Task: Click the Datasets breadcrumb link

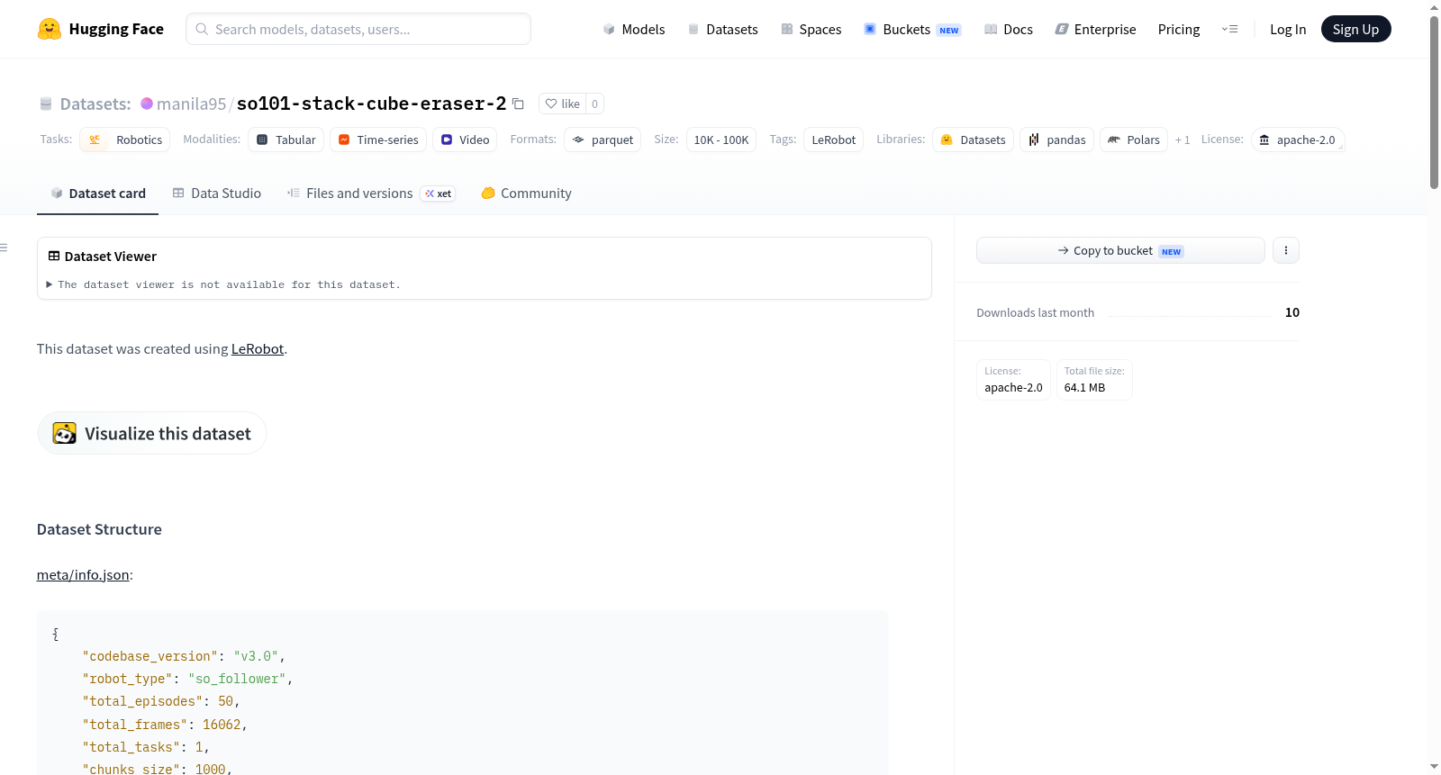Action: tap(95, 104)
